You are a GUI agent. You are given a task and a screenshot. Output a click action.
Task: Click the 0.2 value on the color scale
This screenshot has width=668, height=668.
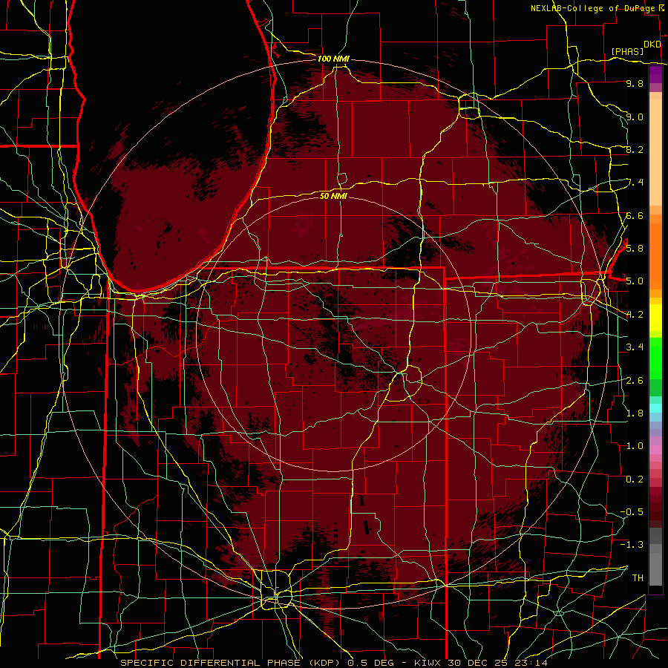[635, 479]
